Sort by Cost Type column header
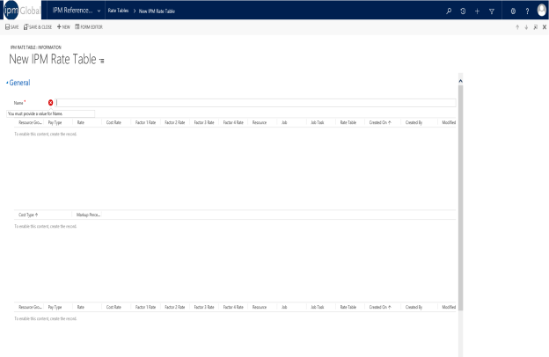The height and width of the screenshot is (357, 549). 28,215
